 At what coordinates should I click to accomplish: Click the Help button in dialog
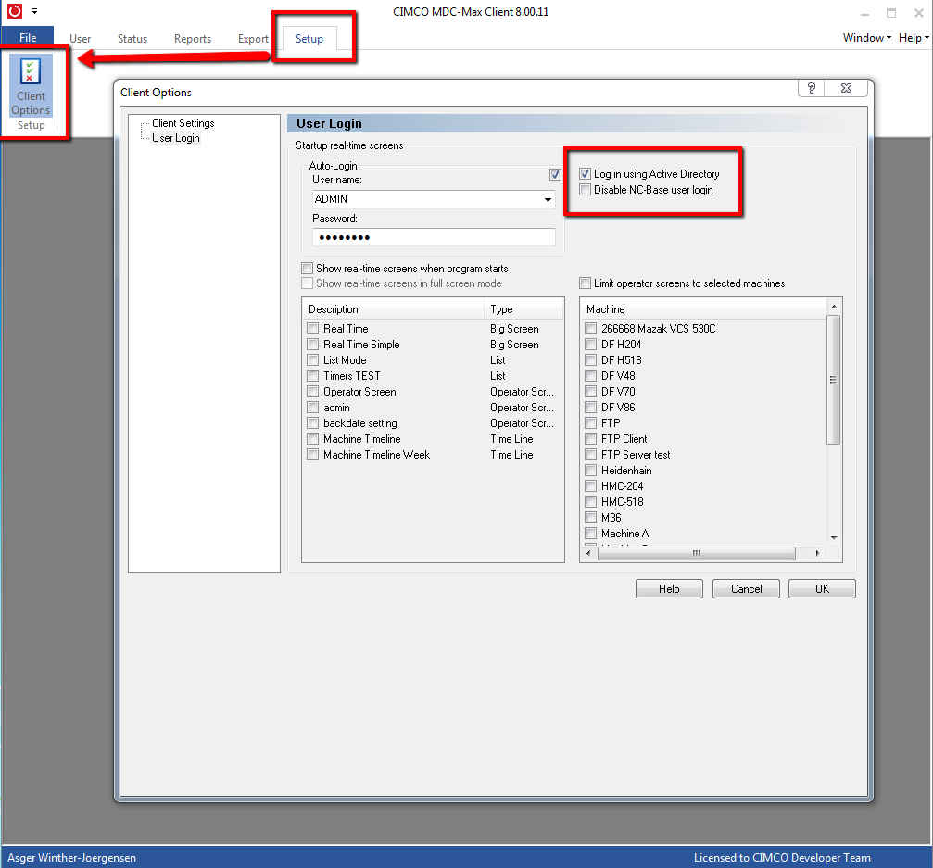click(x=669, y=589)
